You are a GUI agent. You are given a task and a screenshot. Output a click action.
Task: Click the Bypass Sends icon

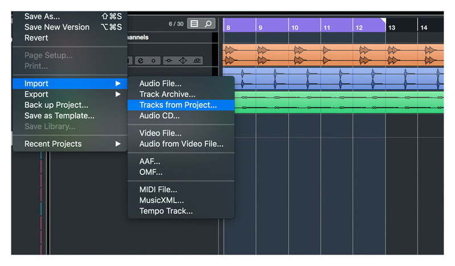click(x=196, y=60)
